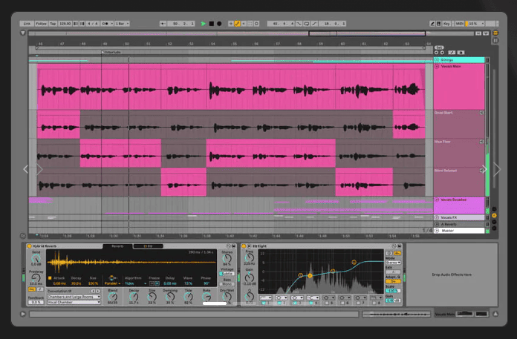Disable EQ Eight filter band 1 checkbox

pos(264,303)
